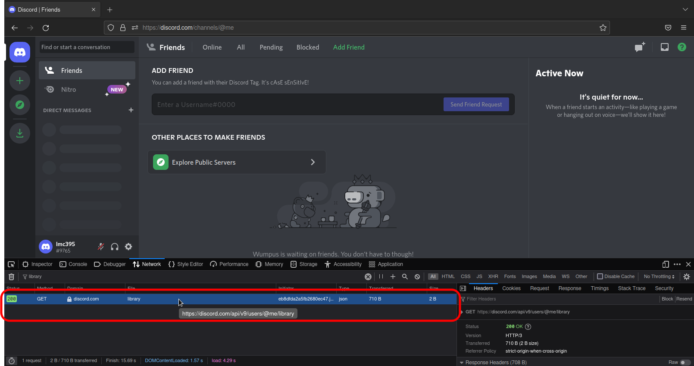Show Timings tab of request
The image size is (694, 366).
[x=600, y=288]
